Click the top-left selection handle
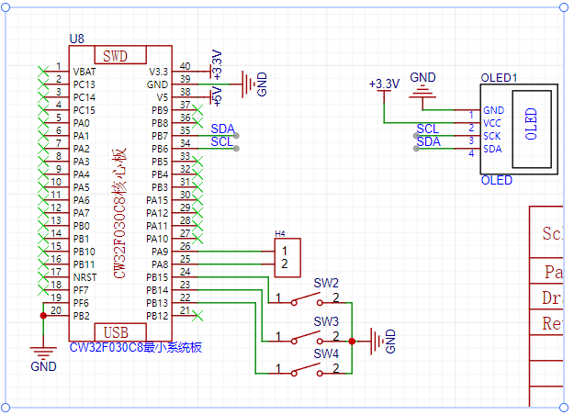 coord(6,6)
